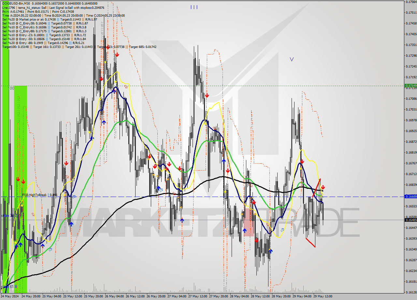Click the 0.17564 price axis label

coord(411,2)
